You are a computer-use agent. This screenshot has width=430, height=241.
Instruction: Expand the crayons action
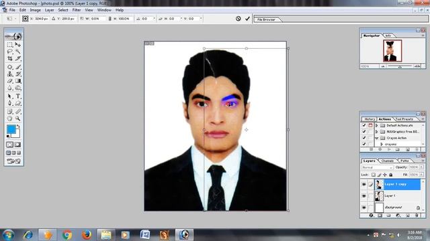(x=382, y=145)
